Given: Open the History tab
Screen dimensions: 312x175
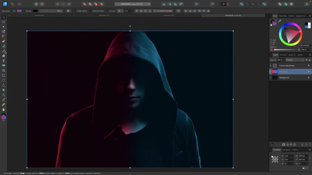Looking at the screenshot, I should tap(295, 150).
